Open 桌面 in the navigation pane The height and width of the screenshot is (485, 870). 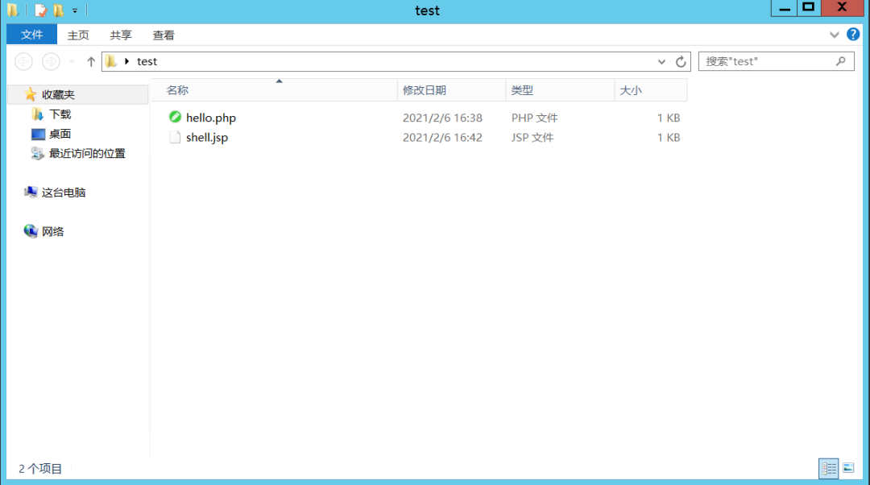[60, 134]
